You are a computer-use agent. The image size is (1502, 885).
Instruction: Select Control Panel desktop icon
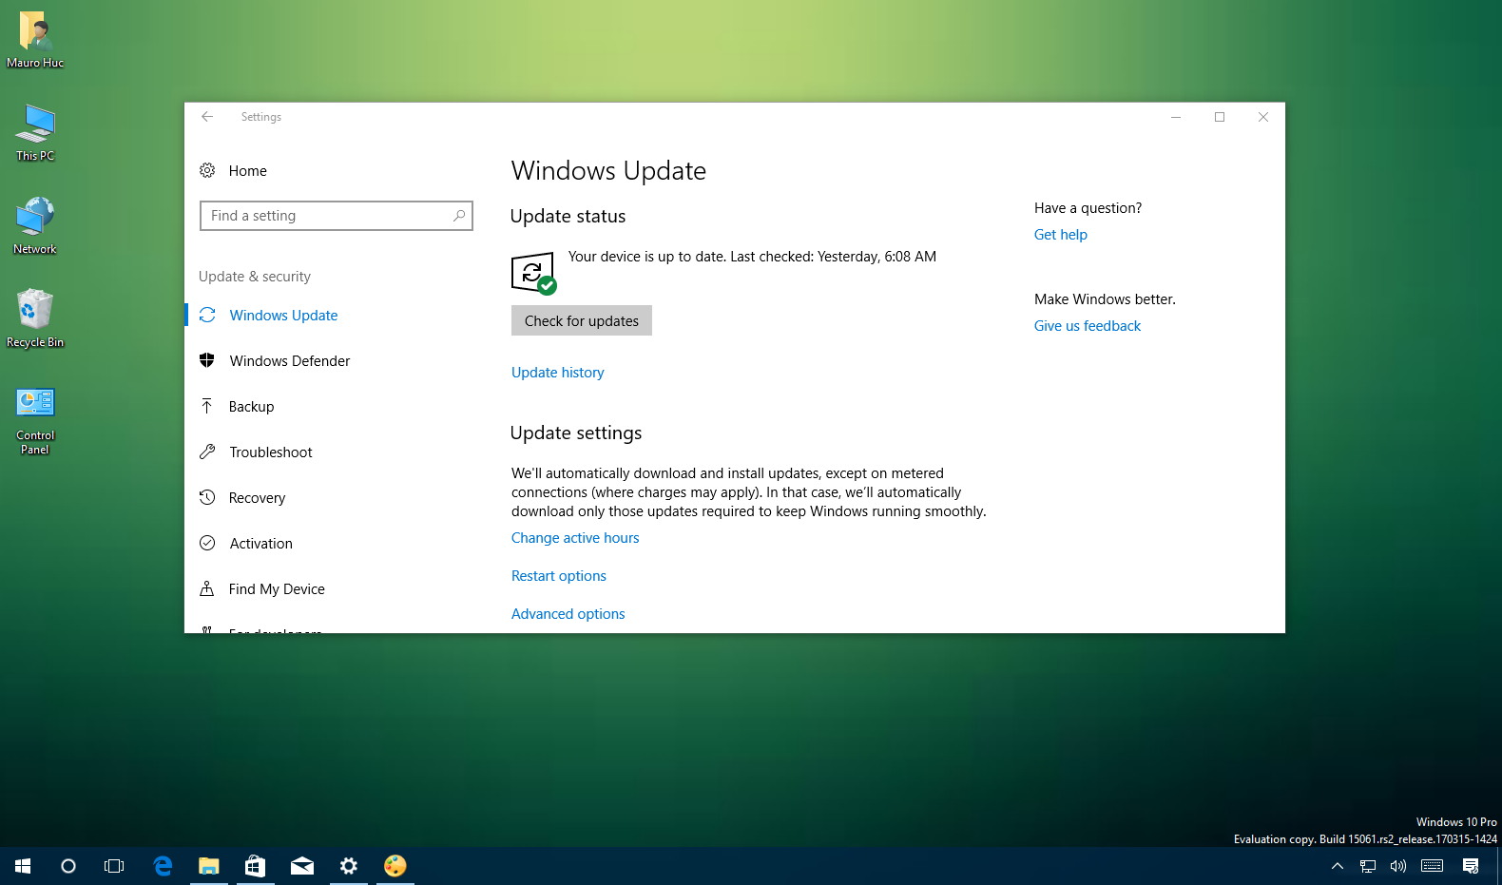(35, 420)
